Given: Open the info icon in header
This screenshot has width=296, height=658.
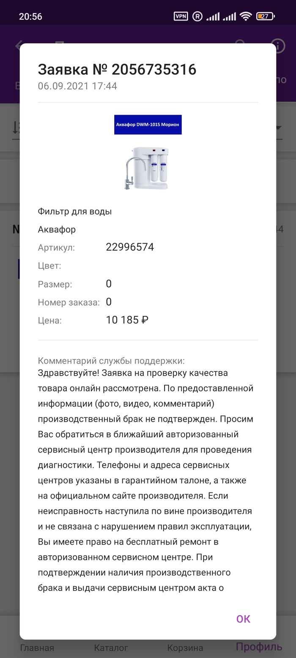Looking at the screenshot, I should pyautogui.click(x=278, y=46).
